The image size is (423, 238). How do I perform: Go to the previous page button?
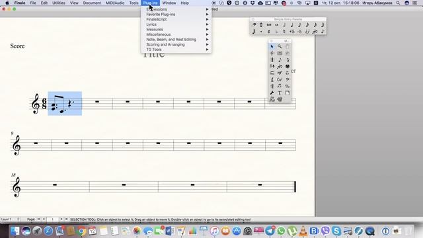tap(44, 219)
